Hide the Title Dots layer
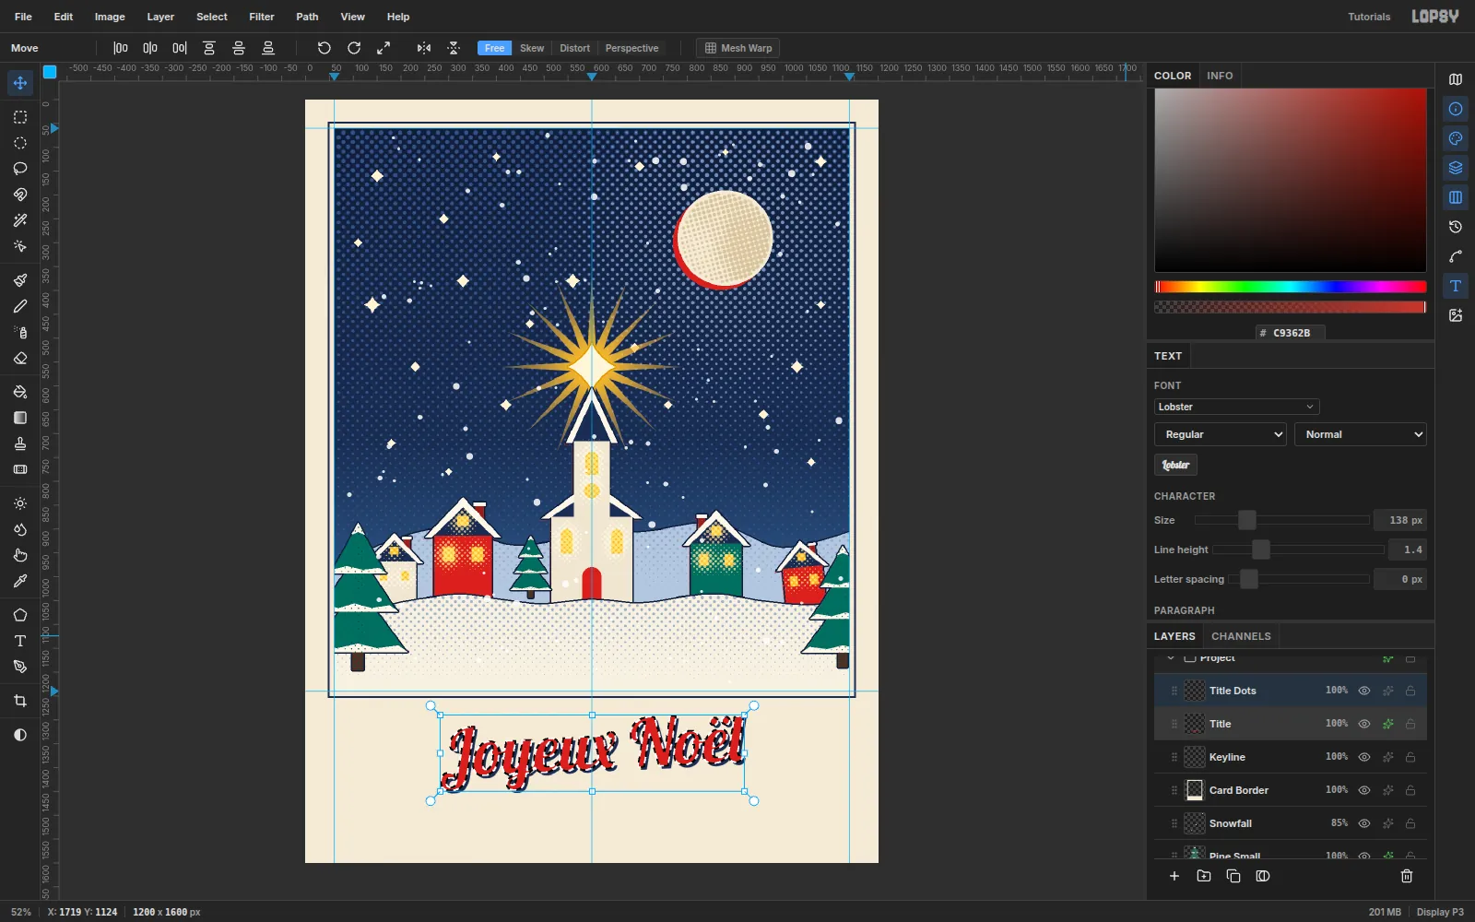 [x=1364, y=691]
